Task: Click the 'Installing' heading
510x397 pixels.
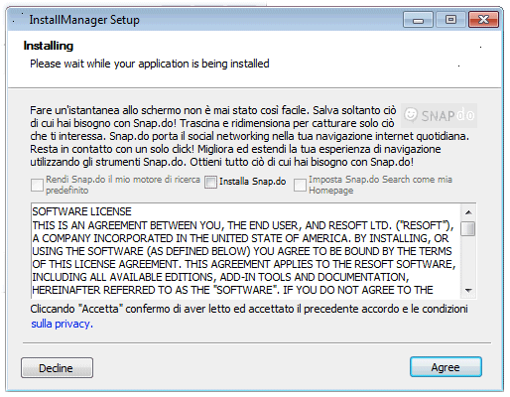Action: [49, 46]
